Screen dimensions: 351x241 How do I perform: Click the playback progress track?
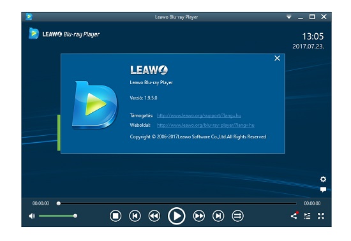177,203
